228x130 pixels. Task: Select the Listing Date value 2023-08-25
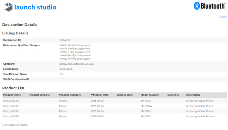point(66,69)
